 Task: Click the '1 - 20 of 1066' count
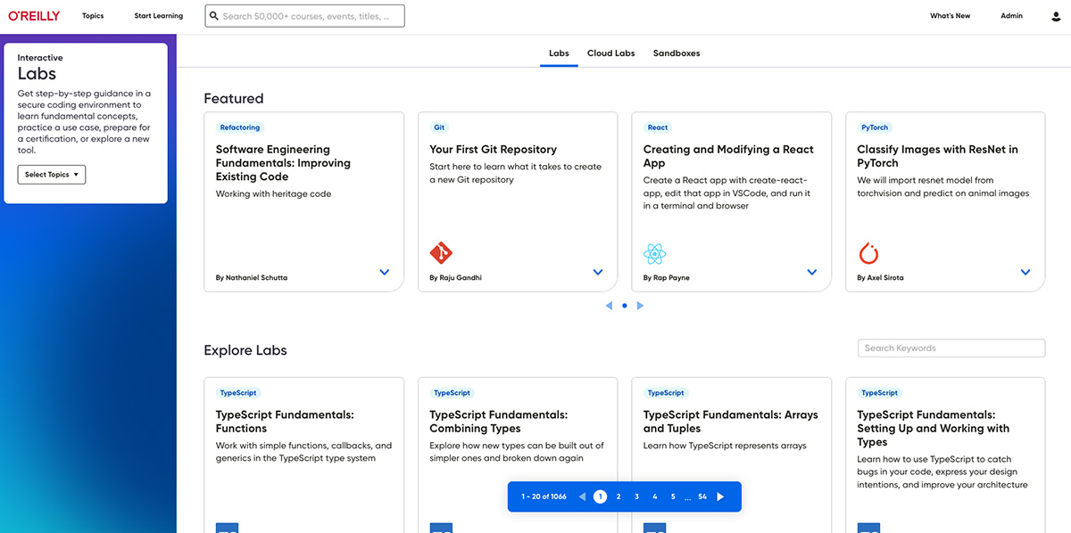(544, 496)
